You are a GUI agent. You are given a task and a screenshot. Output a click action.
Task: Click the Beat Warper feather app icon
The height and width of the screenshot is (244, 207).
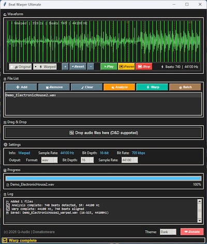click(5, 4)
